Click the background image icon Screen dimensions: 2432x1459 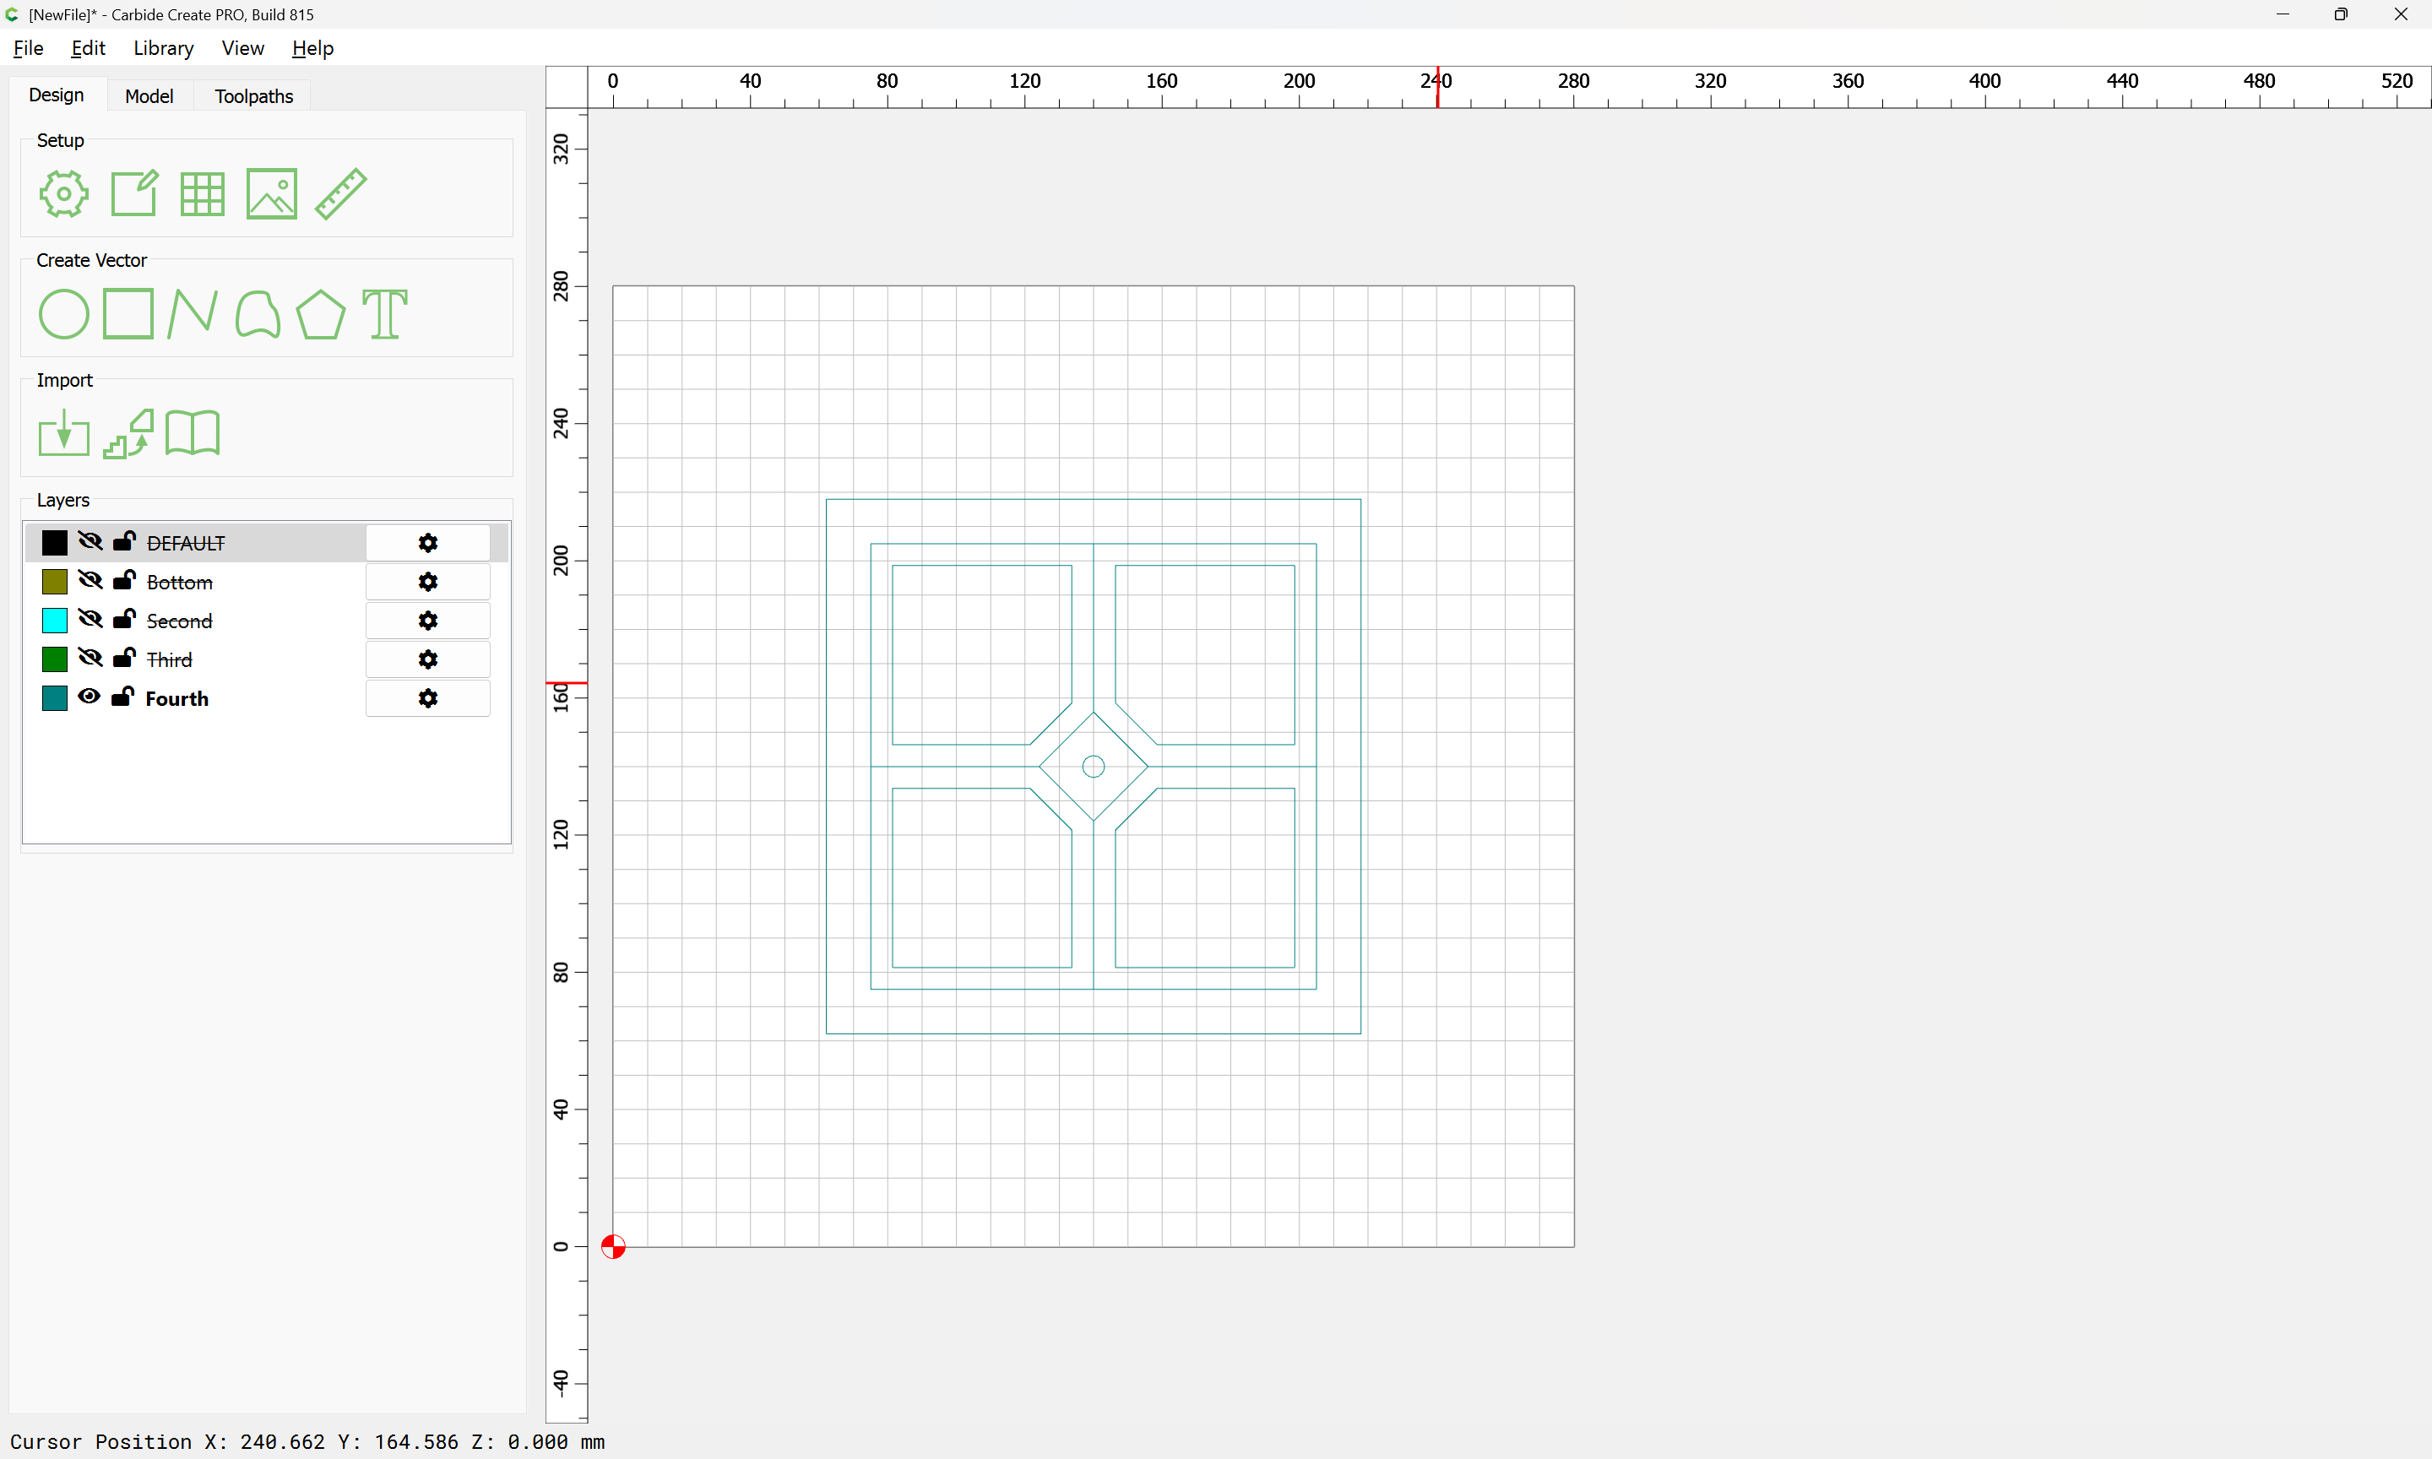(x=271, y=193)
